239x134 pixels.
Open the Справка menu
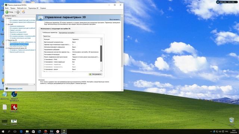(x=43, y=8)
